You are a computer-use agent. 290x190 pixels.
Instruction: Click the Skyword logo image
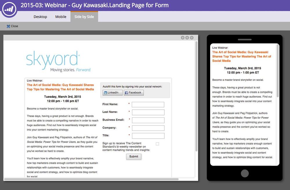click(x=58, y=61)
